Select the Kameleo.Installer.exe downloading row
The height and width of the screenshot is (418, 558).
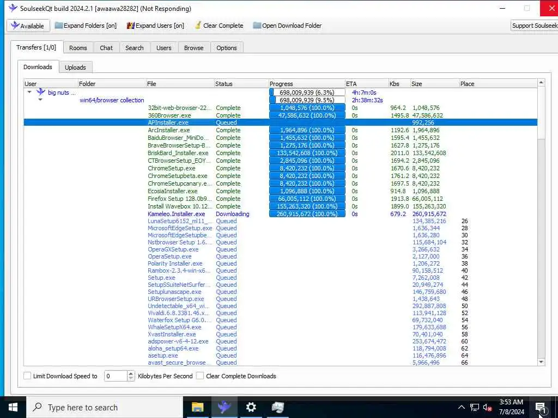281,214
